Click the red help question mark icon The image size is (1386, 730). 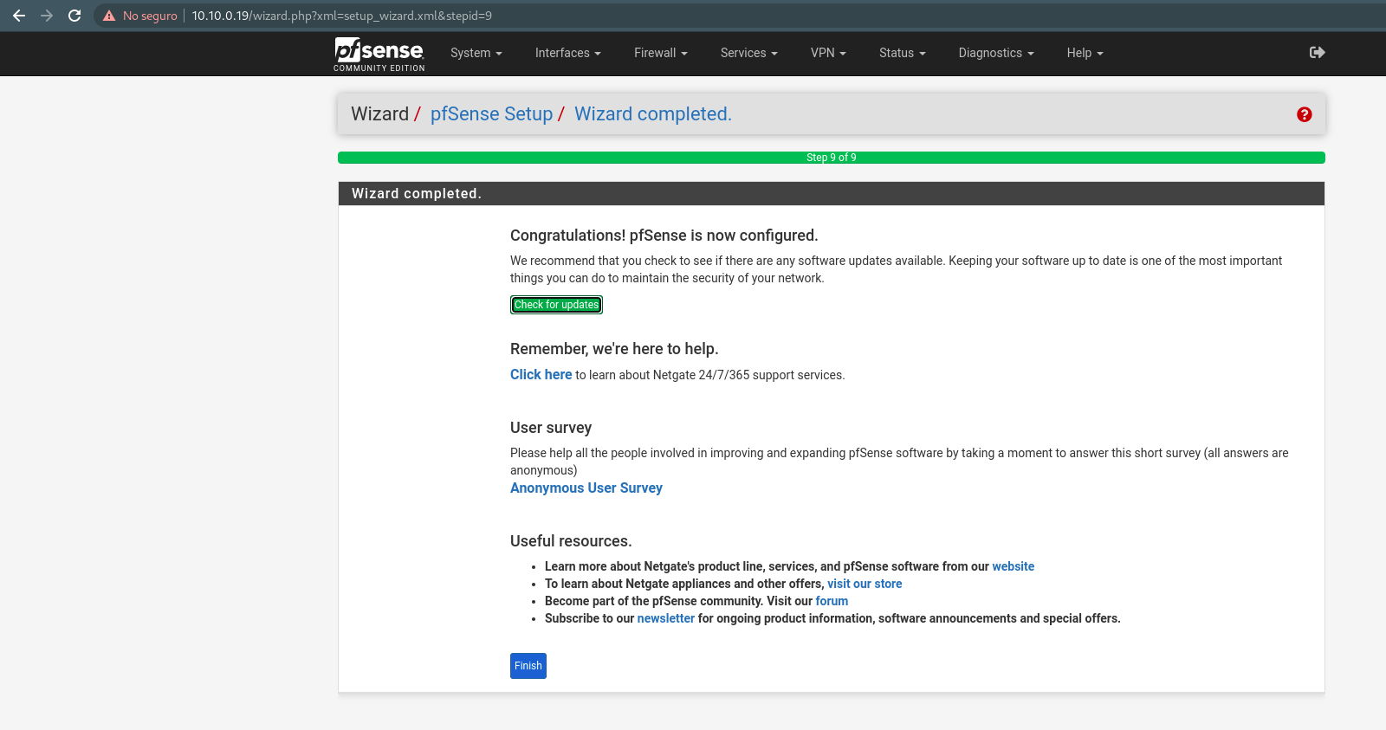click(x=1304, y=114)
